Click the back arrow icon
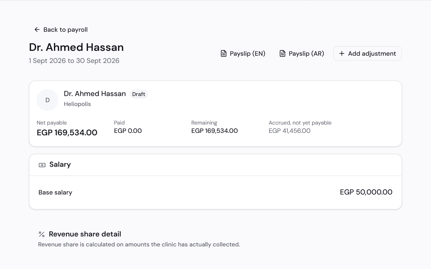The image size is (431, 269). pos(37,30)
